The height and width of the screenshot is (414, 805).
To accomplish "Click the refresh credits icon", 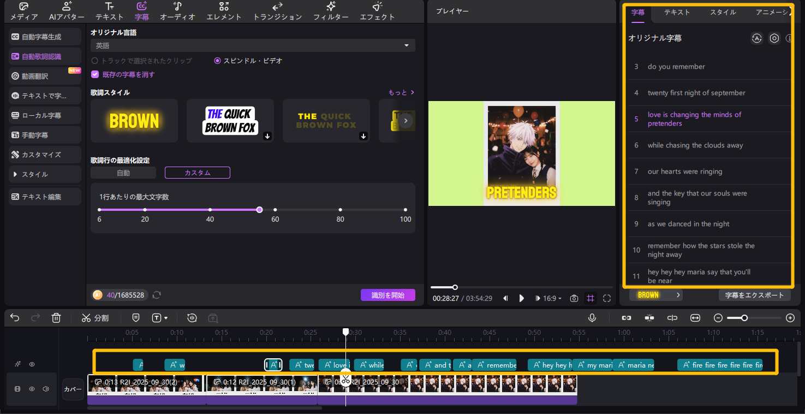I will (x=157, y=295).
